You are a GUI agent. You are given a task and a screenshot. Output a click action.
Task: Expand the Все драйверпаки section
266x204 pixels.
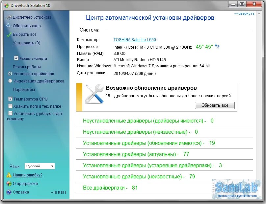[x=110, y=188]
